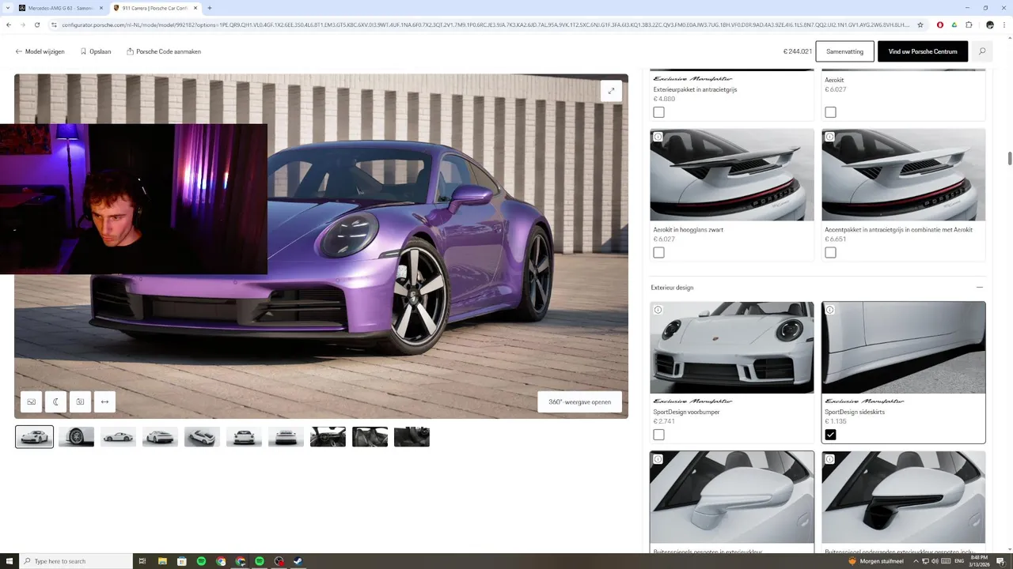Viewport: 1013px width, 569px height.
Task: Click Vind uw Porsche Centrum
Action: (923, 51)
